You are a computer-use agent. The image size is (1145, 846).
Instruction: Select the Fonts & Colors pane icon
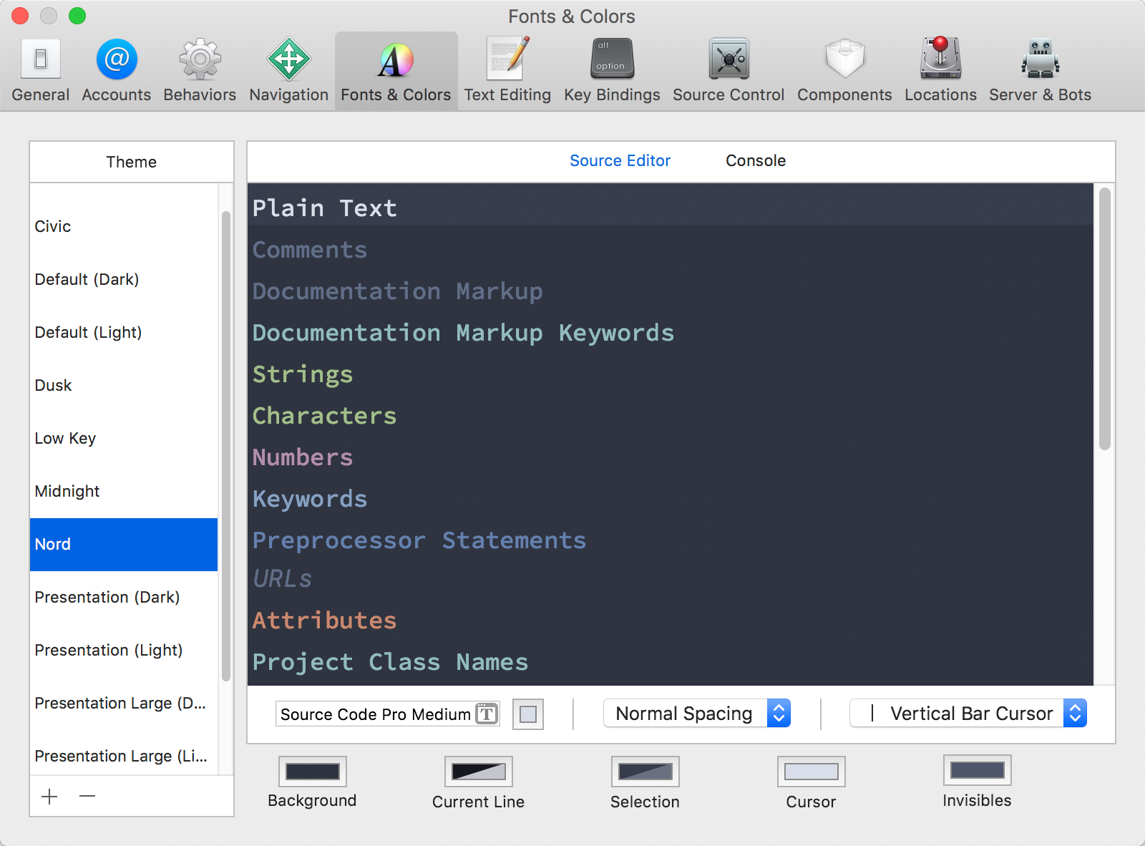[396, 71]
